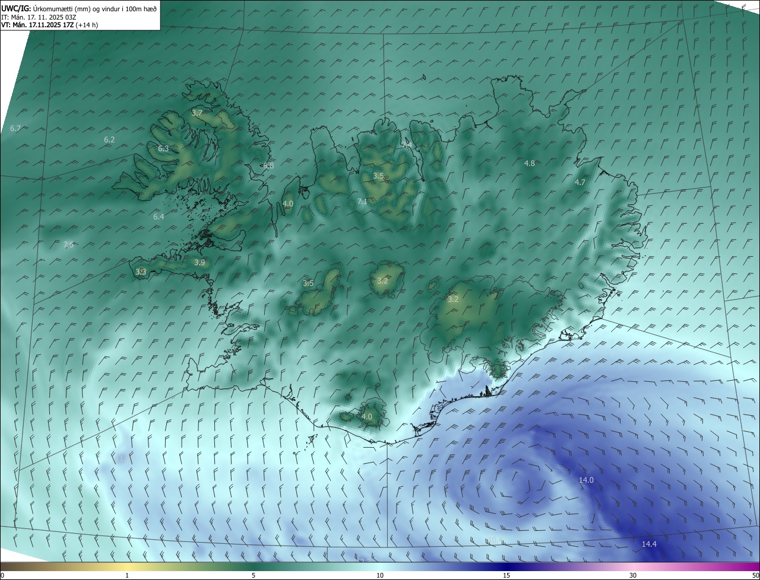Click the colorbar tick label 10
The height and width of the screenshot is (580, 760).
(380, 575)
